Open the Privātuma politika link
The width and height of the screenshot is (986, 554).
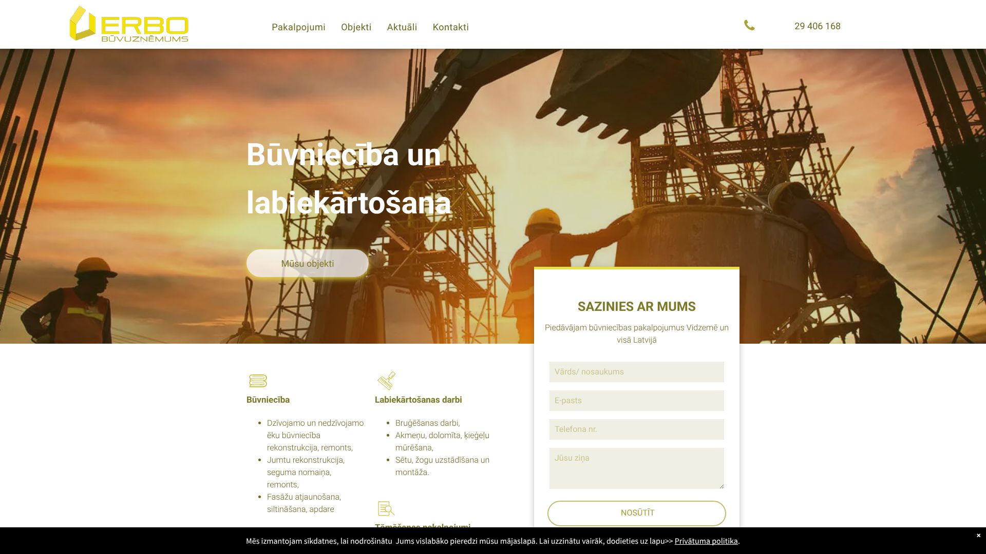point(706,541)
